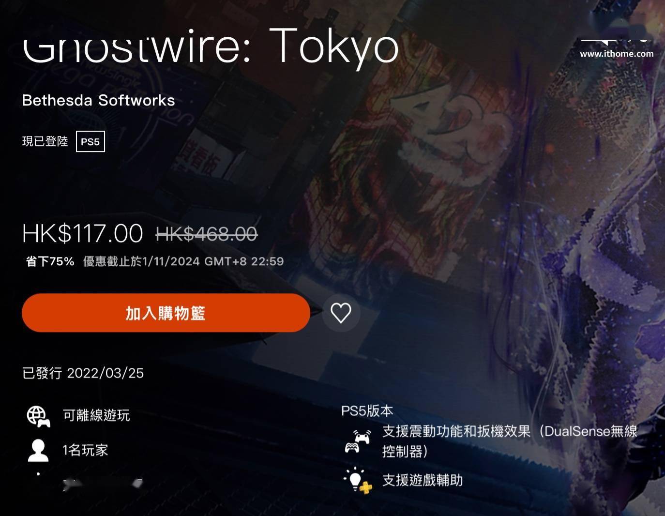Image resolution: width=665 pixels, height=516 pixels.
Task: Click the 1名玩家 label
Action: pyautogui.click(x=85, y=450)
